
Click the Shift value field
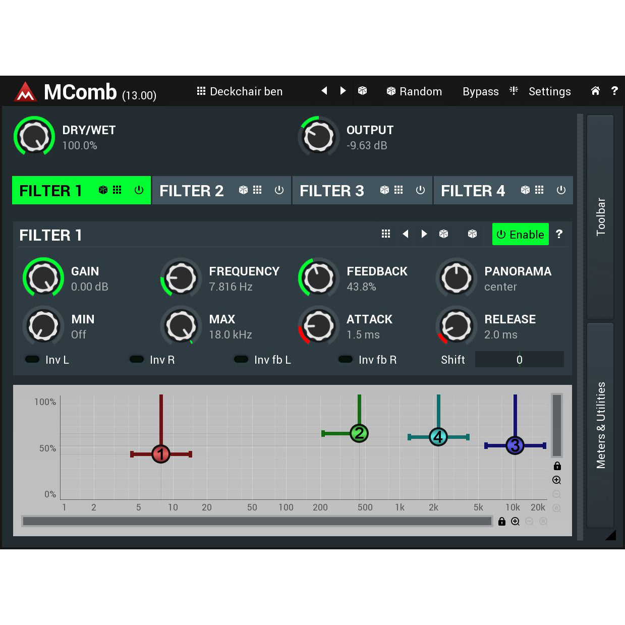pos(519,360)
